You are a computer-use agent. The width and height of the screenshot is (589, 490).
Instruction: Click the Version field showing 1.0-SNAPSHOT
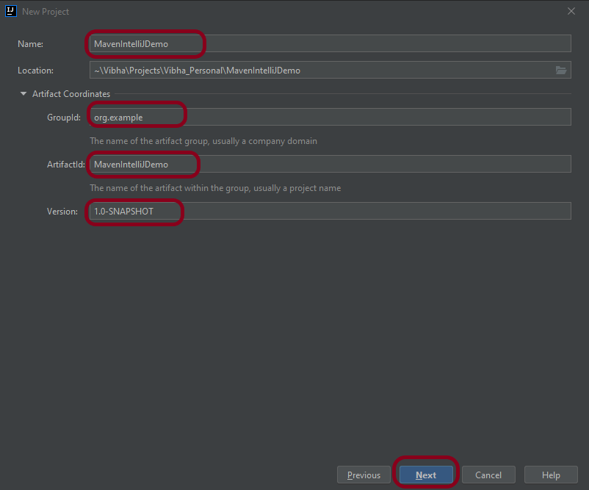(220, 211)
